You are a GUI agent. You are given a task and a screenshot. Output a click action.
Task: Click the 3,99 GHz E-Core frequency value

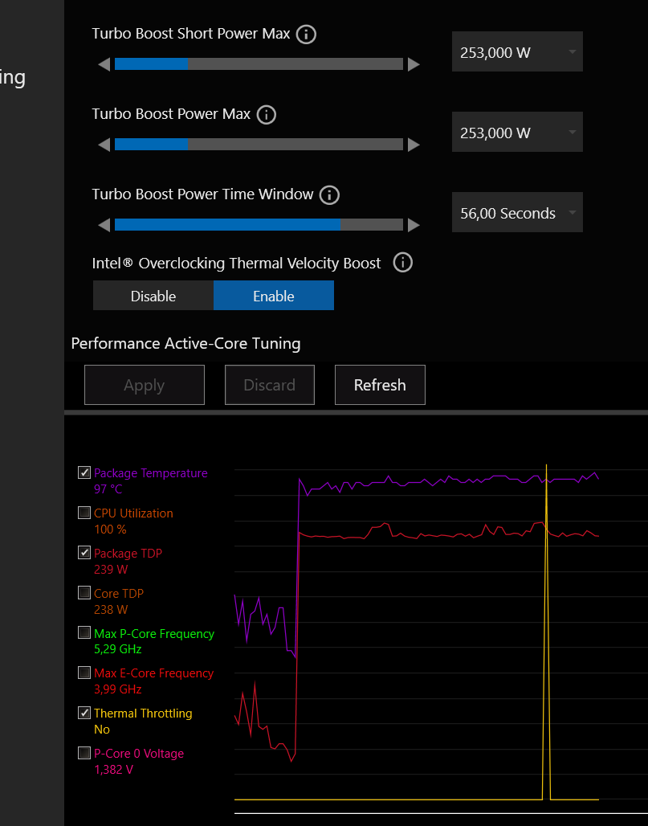pyautogui.click(x=117, y=689)
